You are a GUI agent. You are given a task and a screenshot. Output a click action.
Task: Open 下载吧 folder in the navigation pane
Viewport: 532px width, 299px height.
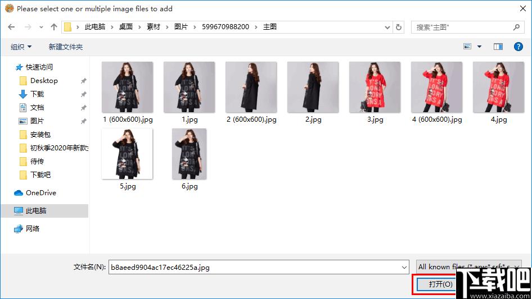[x=40, y=174]
